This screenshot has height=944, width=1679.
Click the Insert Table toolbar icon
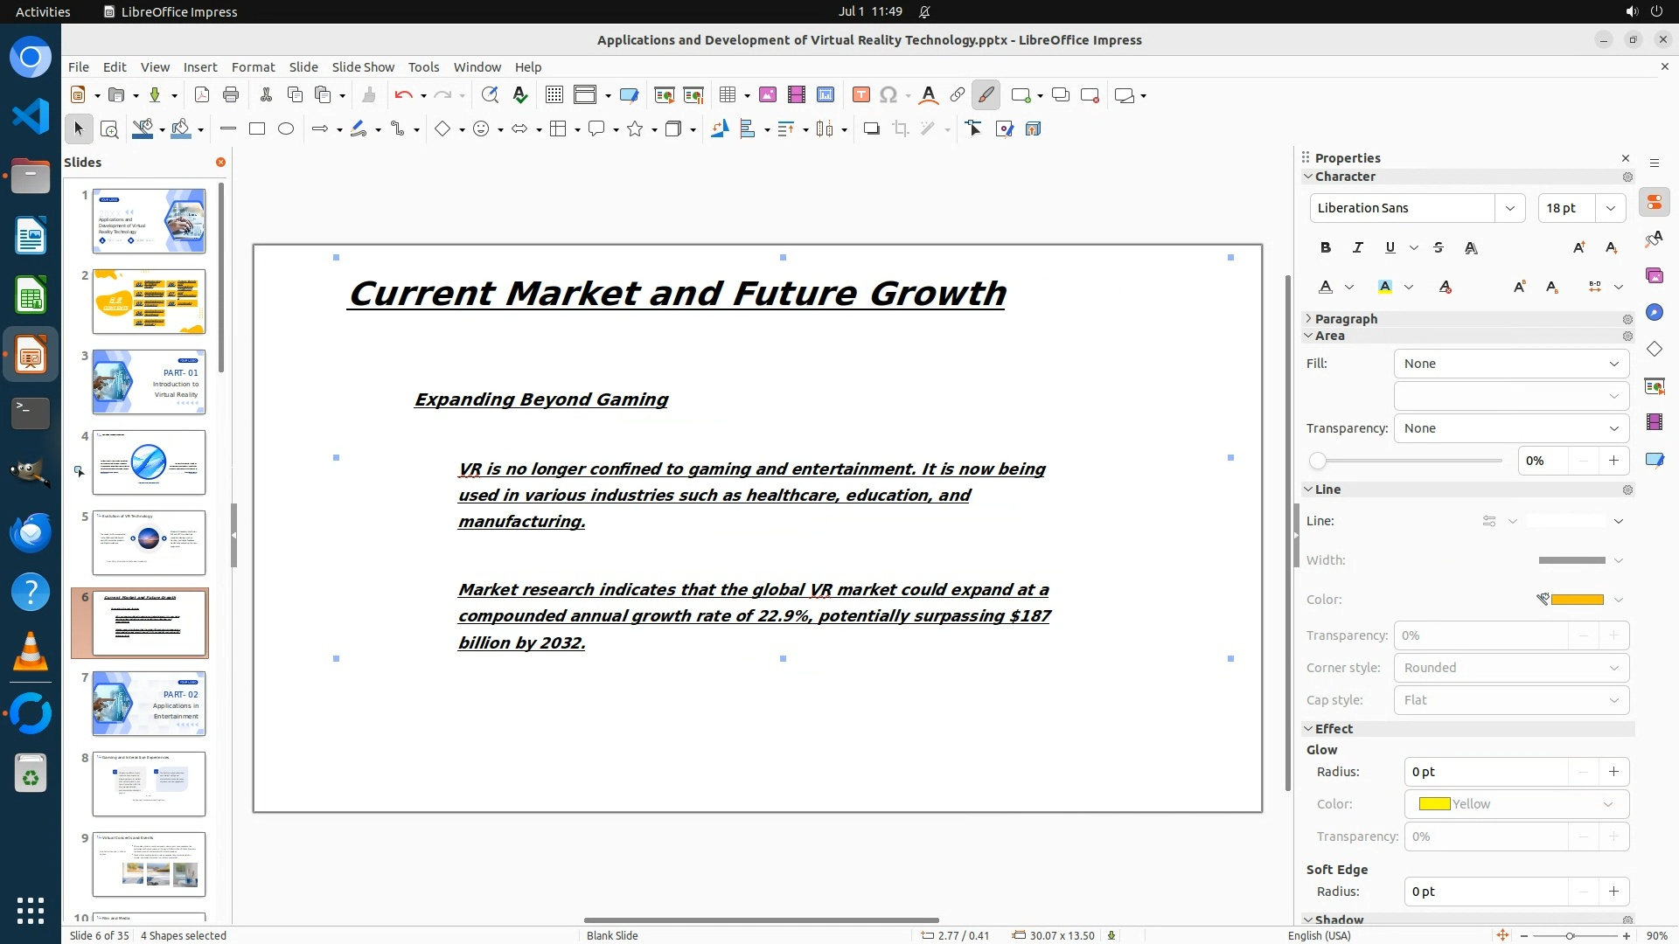pos(727,95)
